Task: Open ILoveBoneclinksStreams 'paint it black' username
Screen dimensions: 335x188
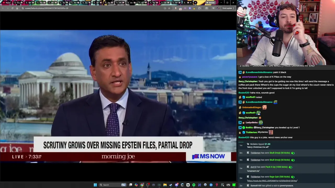Action: coord(259,72)
